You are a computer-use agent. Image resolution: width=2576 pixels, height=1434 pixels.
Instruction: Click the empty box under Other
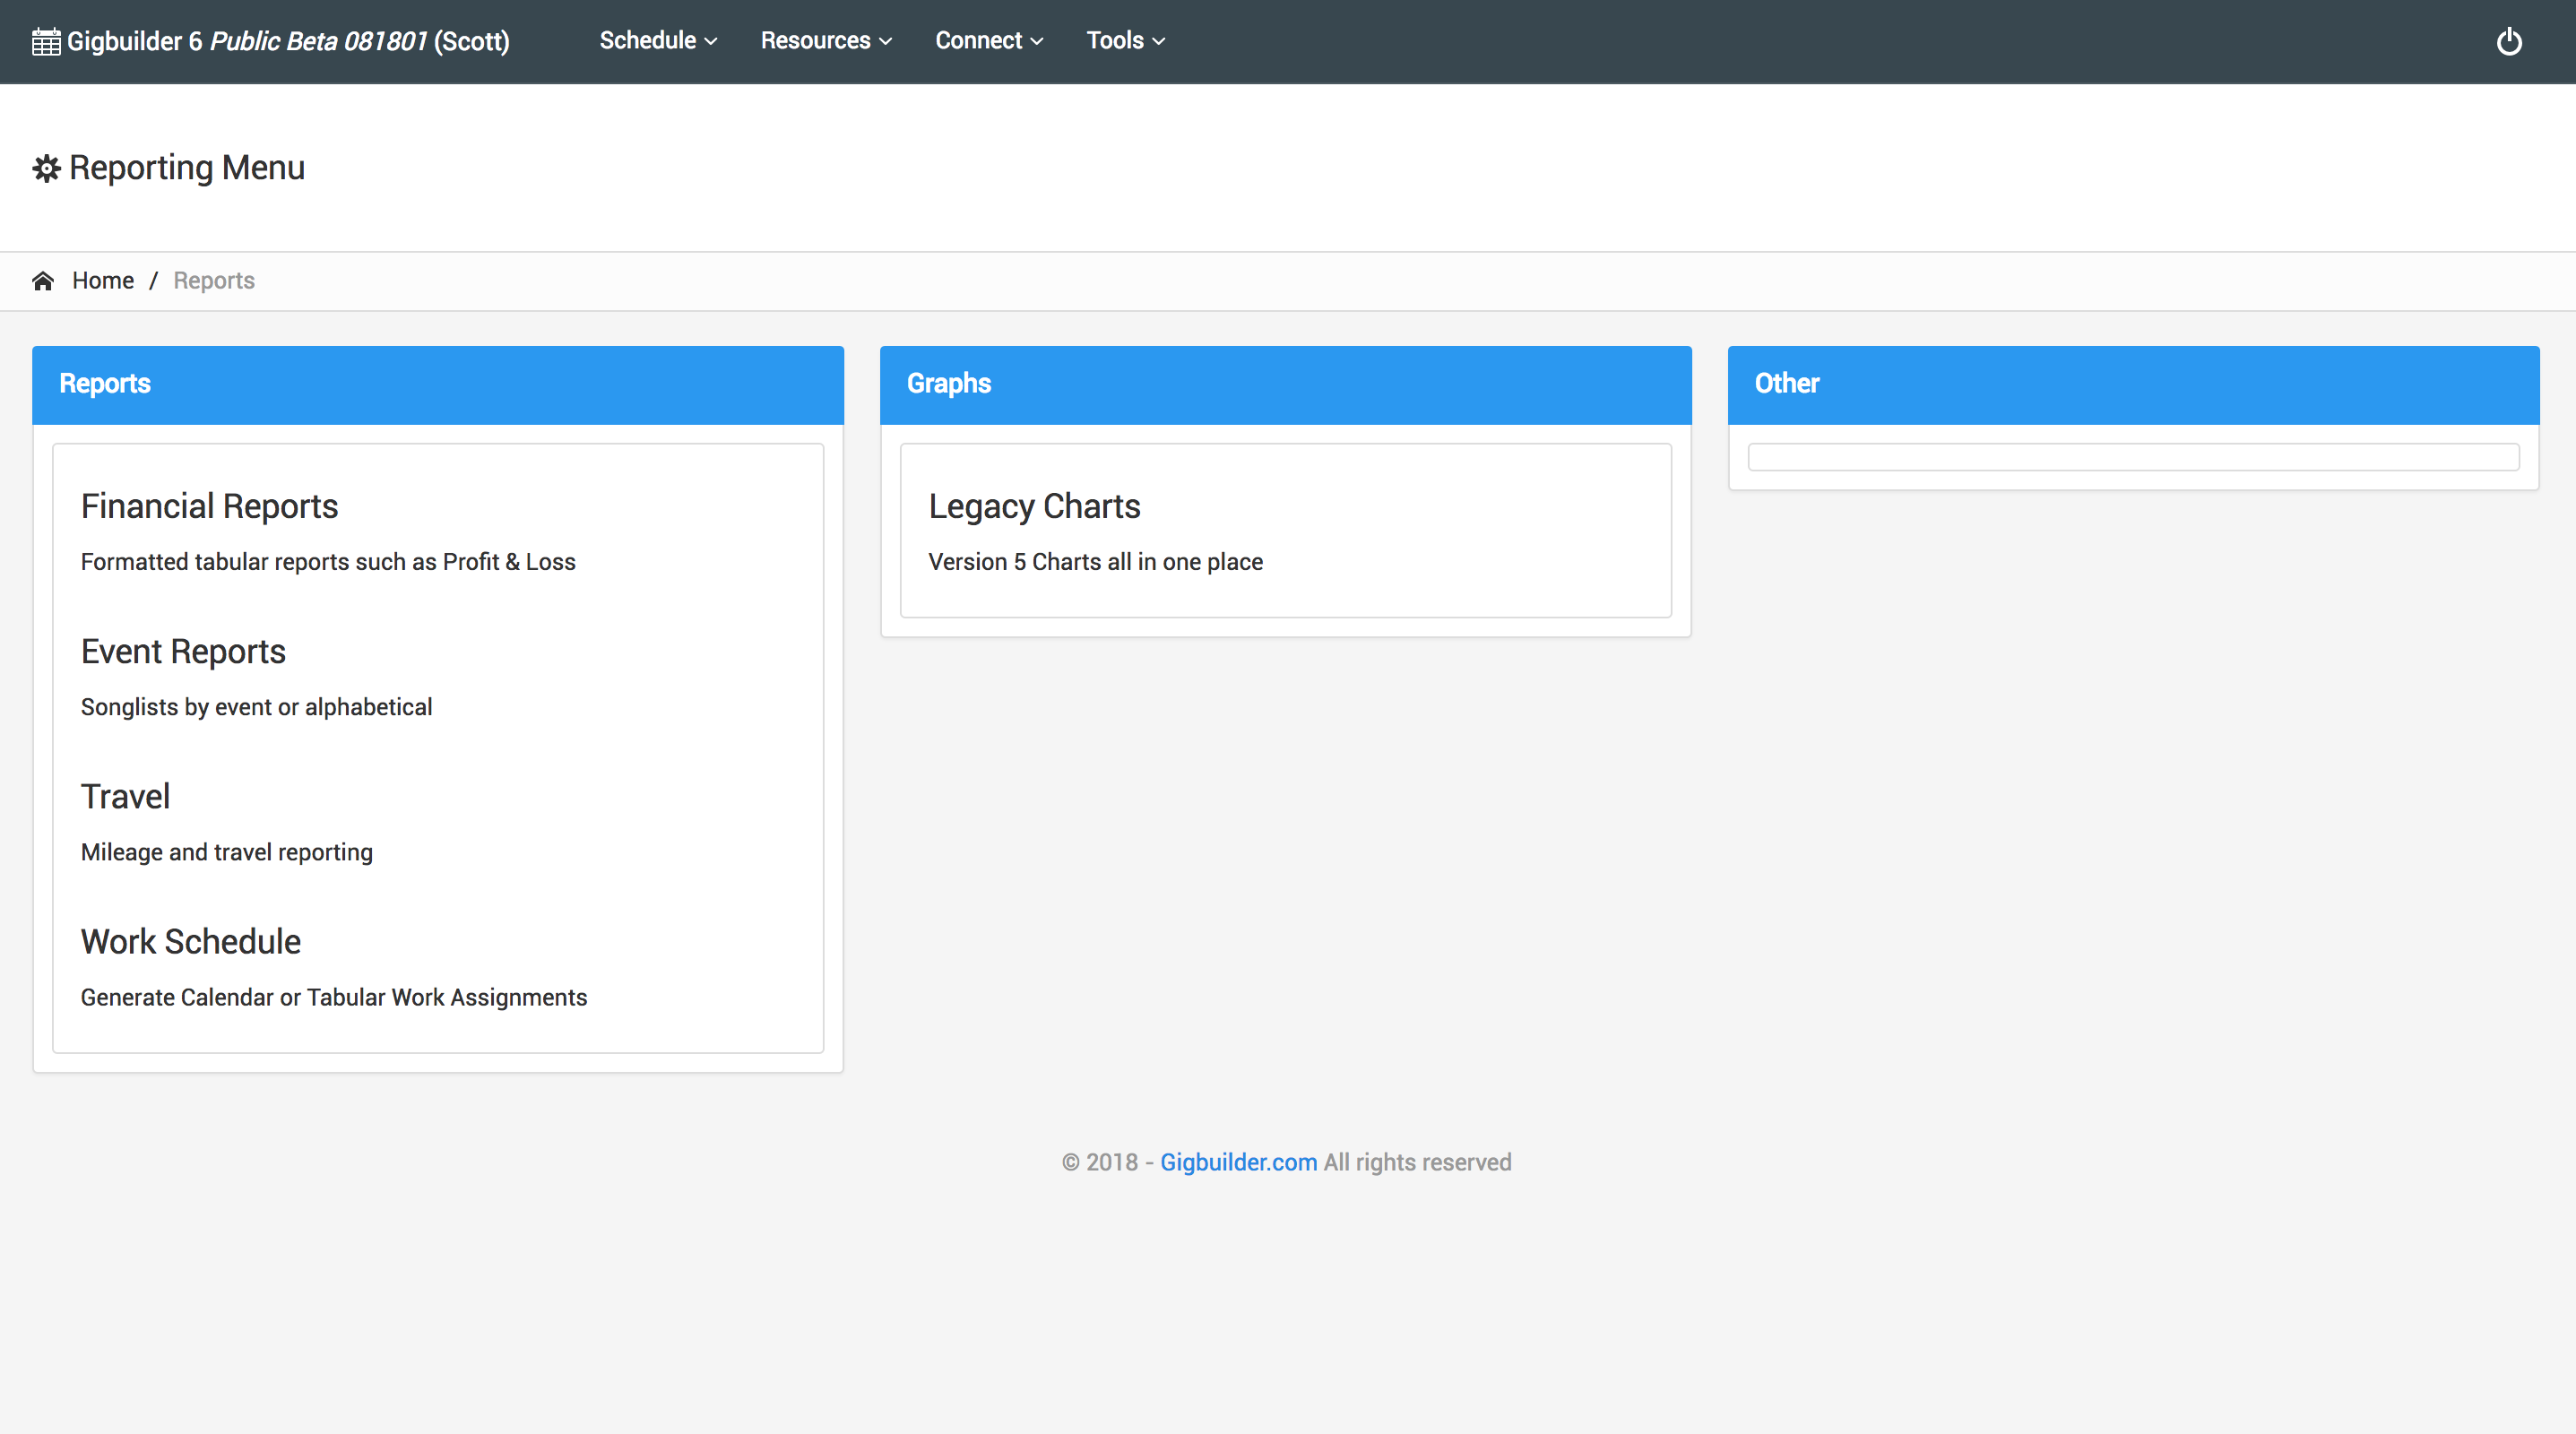click(2133, 457)
